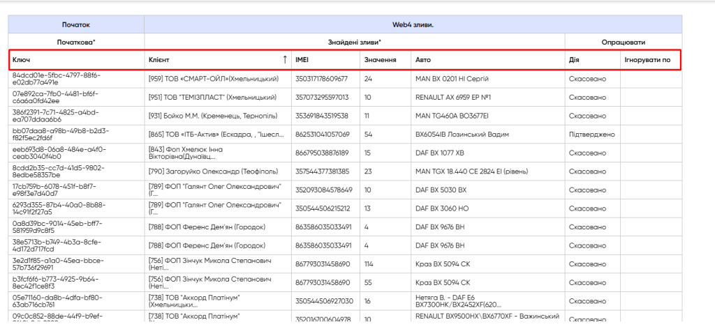Click the Опрацювати subheader
The width and height of the screenshot is (715, 336).
click(x=624, y=42)
